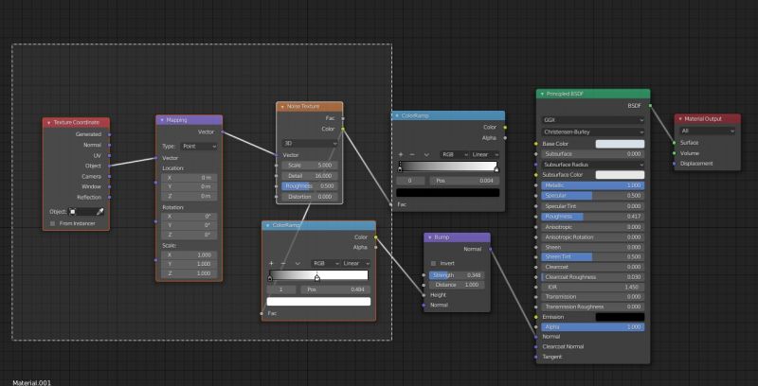Click the Alpha slider in Principled BSDF
The width and height of the screenshot is (758, 386).
point(593,326)
